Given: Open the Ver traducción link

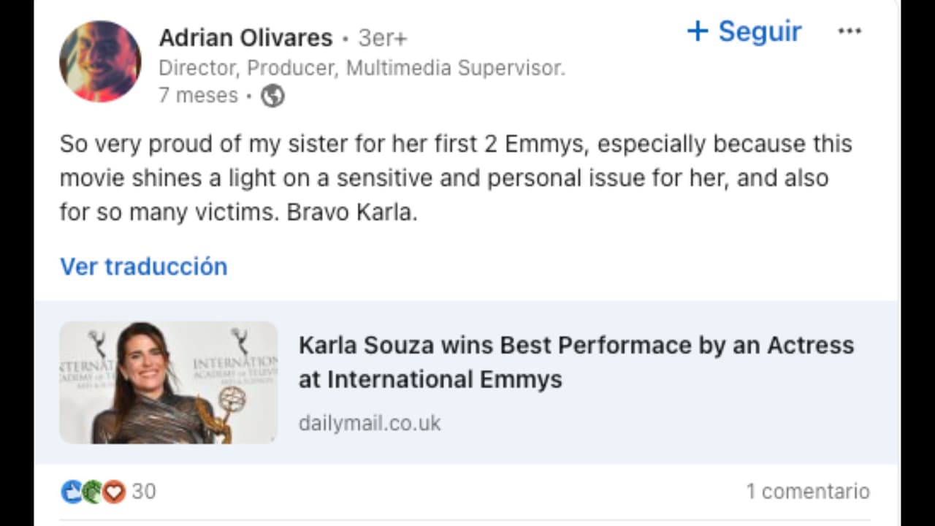Looking at the screenshot, I should click(x=143, y=266).
